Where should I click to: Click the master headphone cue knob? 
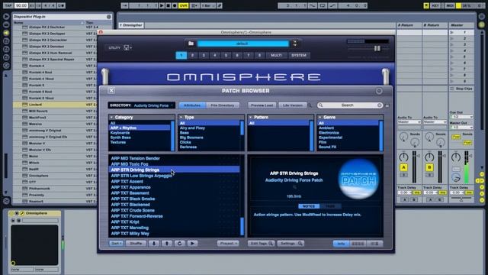(x=456, y=178)
